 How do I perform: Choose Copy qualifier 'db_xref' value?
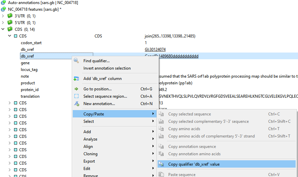227,164
